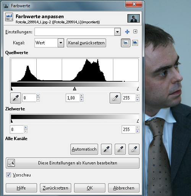Open the Einstellungen dropdown list

click(x=117, y=32)
